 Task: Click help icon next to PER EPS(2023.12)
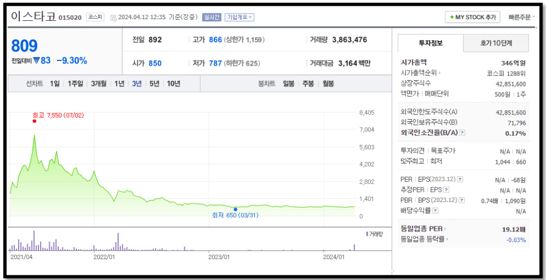pos(460,180)
